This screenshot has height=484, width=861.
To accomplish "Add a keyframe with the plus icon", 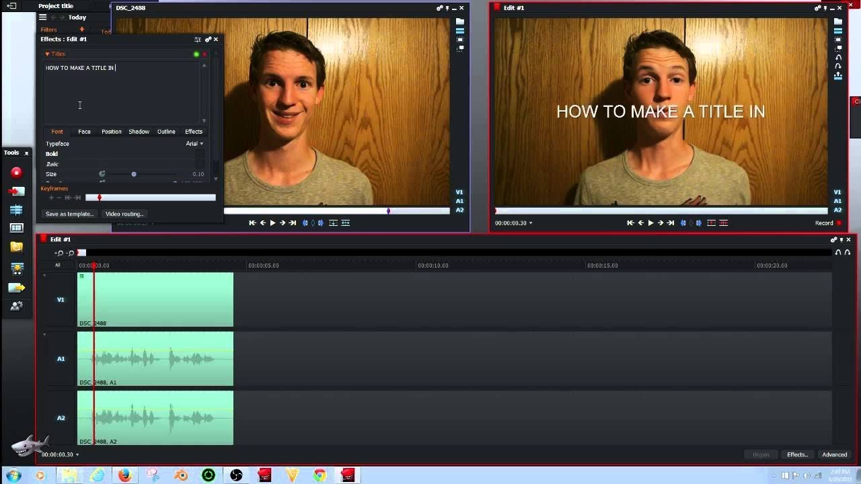I will pos(51,198).
